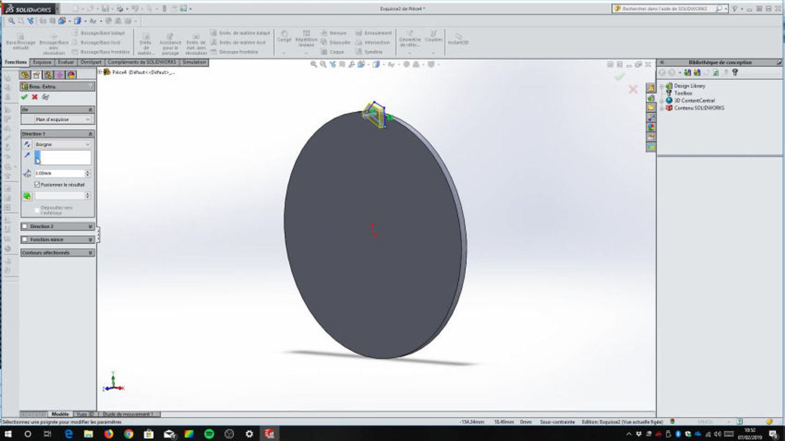This screenshot has height=441, width=785.
Task: Open Appearances tab in task pane
Action: tap(651, 127)
